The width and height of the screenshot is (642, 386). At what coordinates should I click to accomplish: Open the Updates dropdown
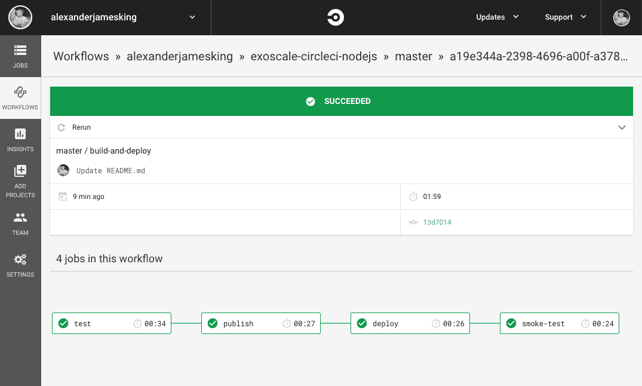tap(497, 17)
